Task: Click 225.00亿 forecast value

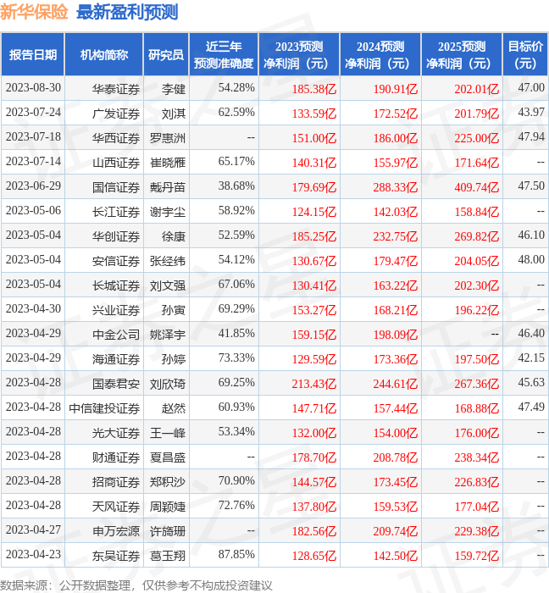Action: coord(476,138)
